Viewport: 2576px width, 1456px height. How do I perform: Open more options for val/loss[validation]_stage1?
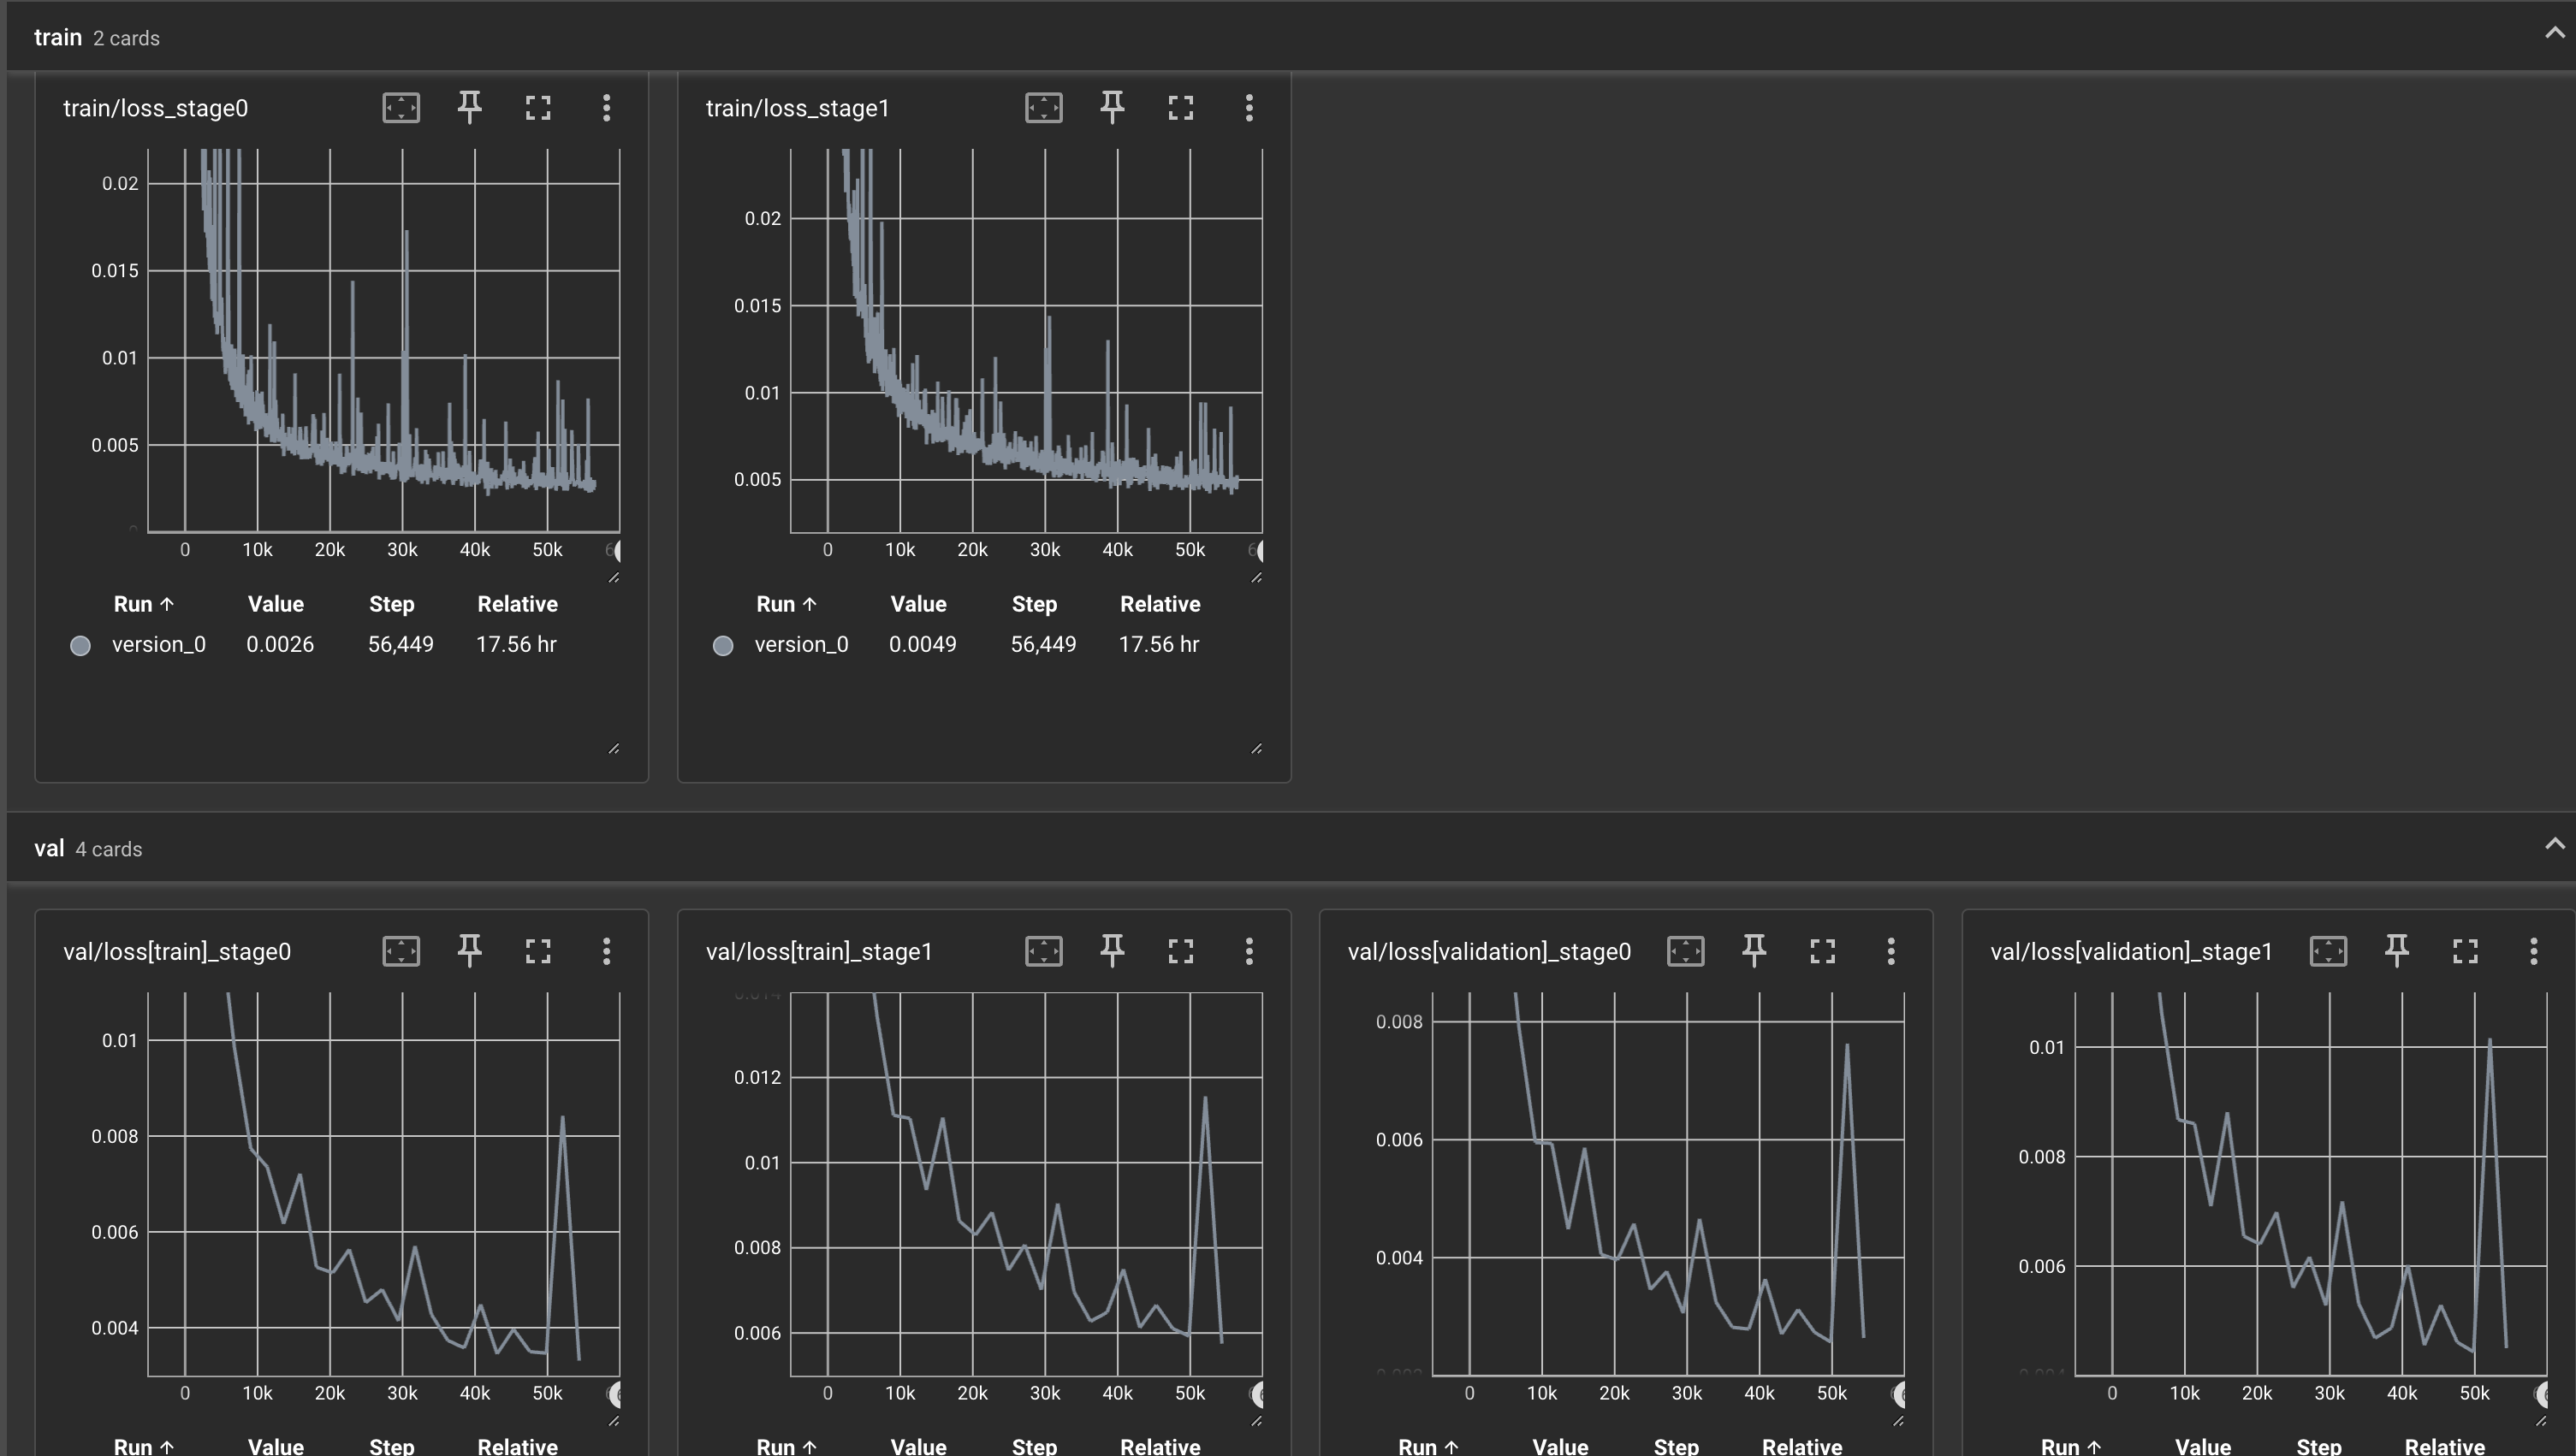click(x=2533, y=951)
